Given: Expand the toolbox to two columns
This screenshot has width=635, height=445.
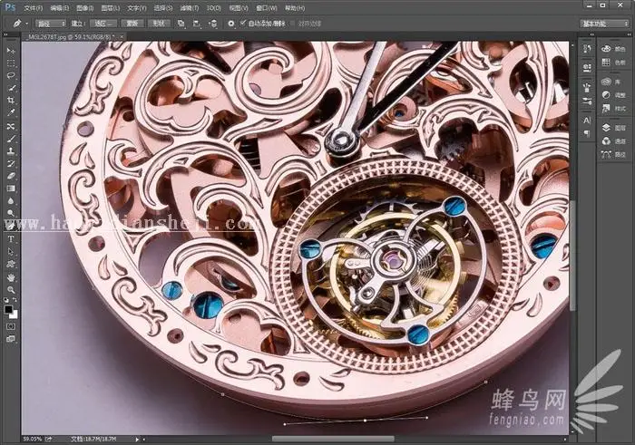Looking at the screenshot, I should coord(6,35).
